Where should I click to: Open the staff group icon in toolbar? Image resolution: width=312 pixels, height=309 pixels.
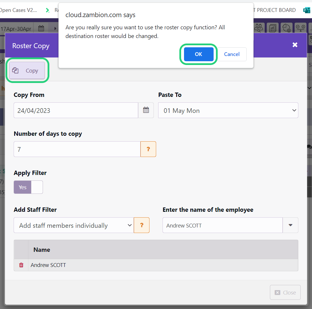coord(259,28)
